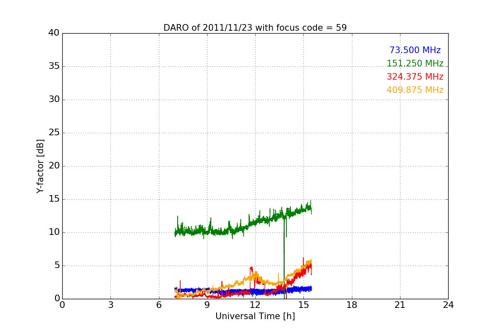Select the blue 73.500 MHz legend label
The width and height of the screenshot is (498, 332).
click(415, 50)
